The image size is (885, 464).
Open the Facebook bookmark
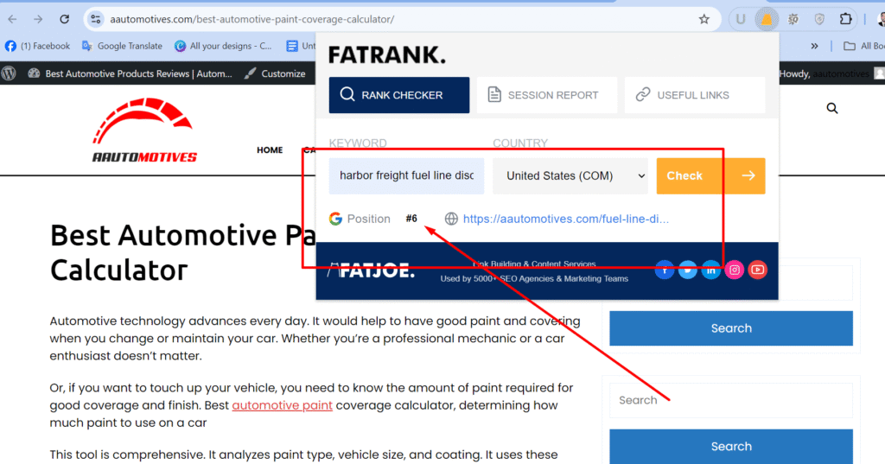pyautogui.click(x=37, y=46)
